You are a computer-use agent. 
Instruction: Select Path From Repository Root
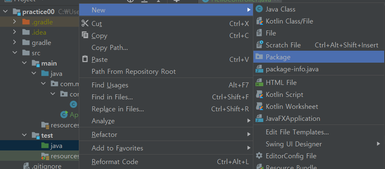(x=166, y=71)
